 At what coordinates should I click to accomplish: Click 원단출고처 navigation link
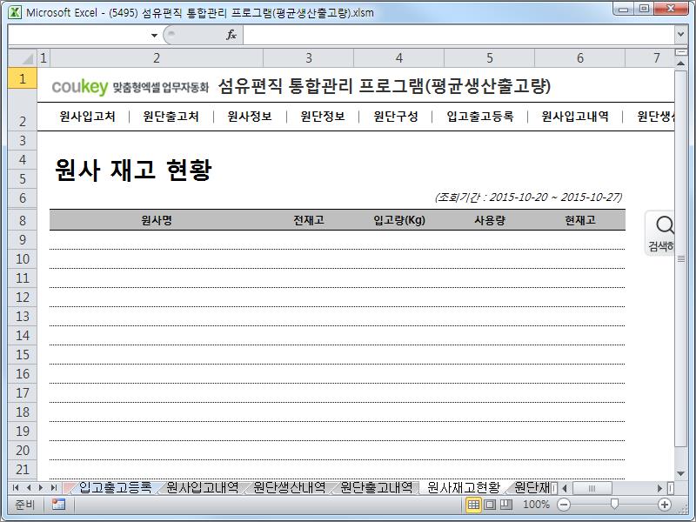[171, 117]
